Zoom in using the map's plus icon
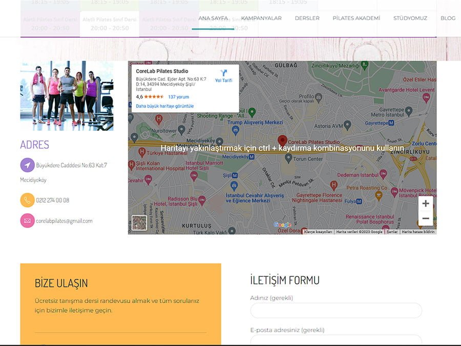This screenshot has height=346, width=461. pos(426,203)
